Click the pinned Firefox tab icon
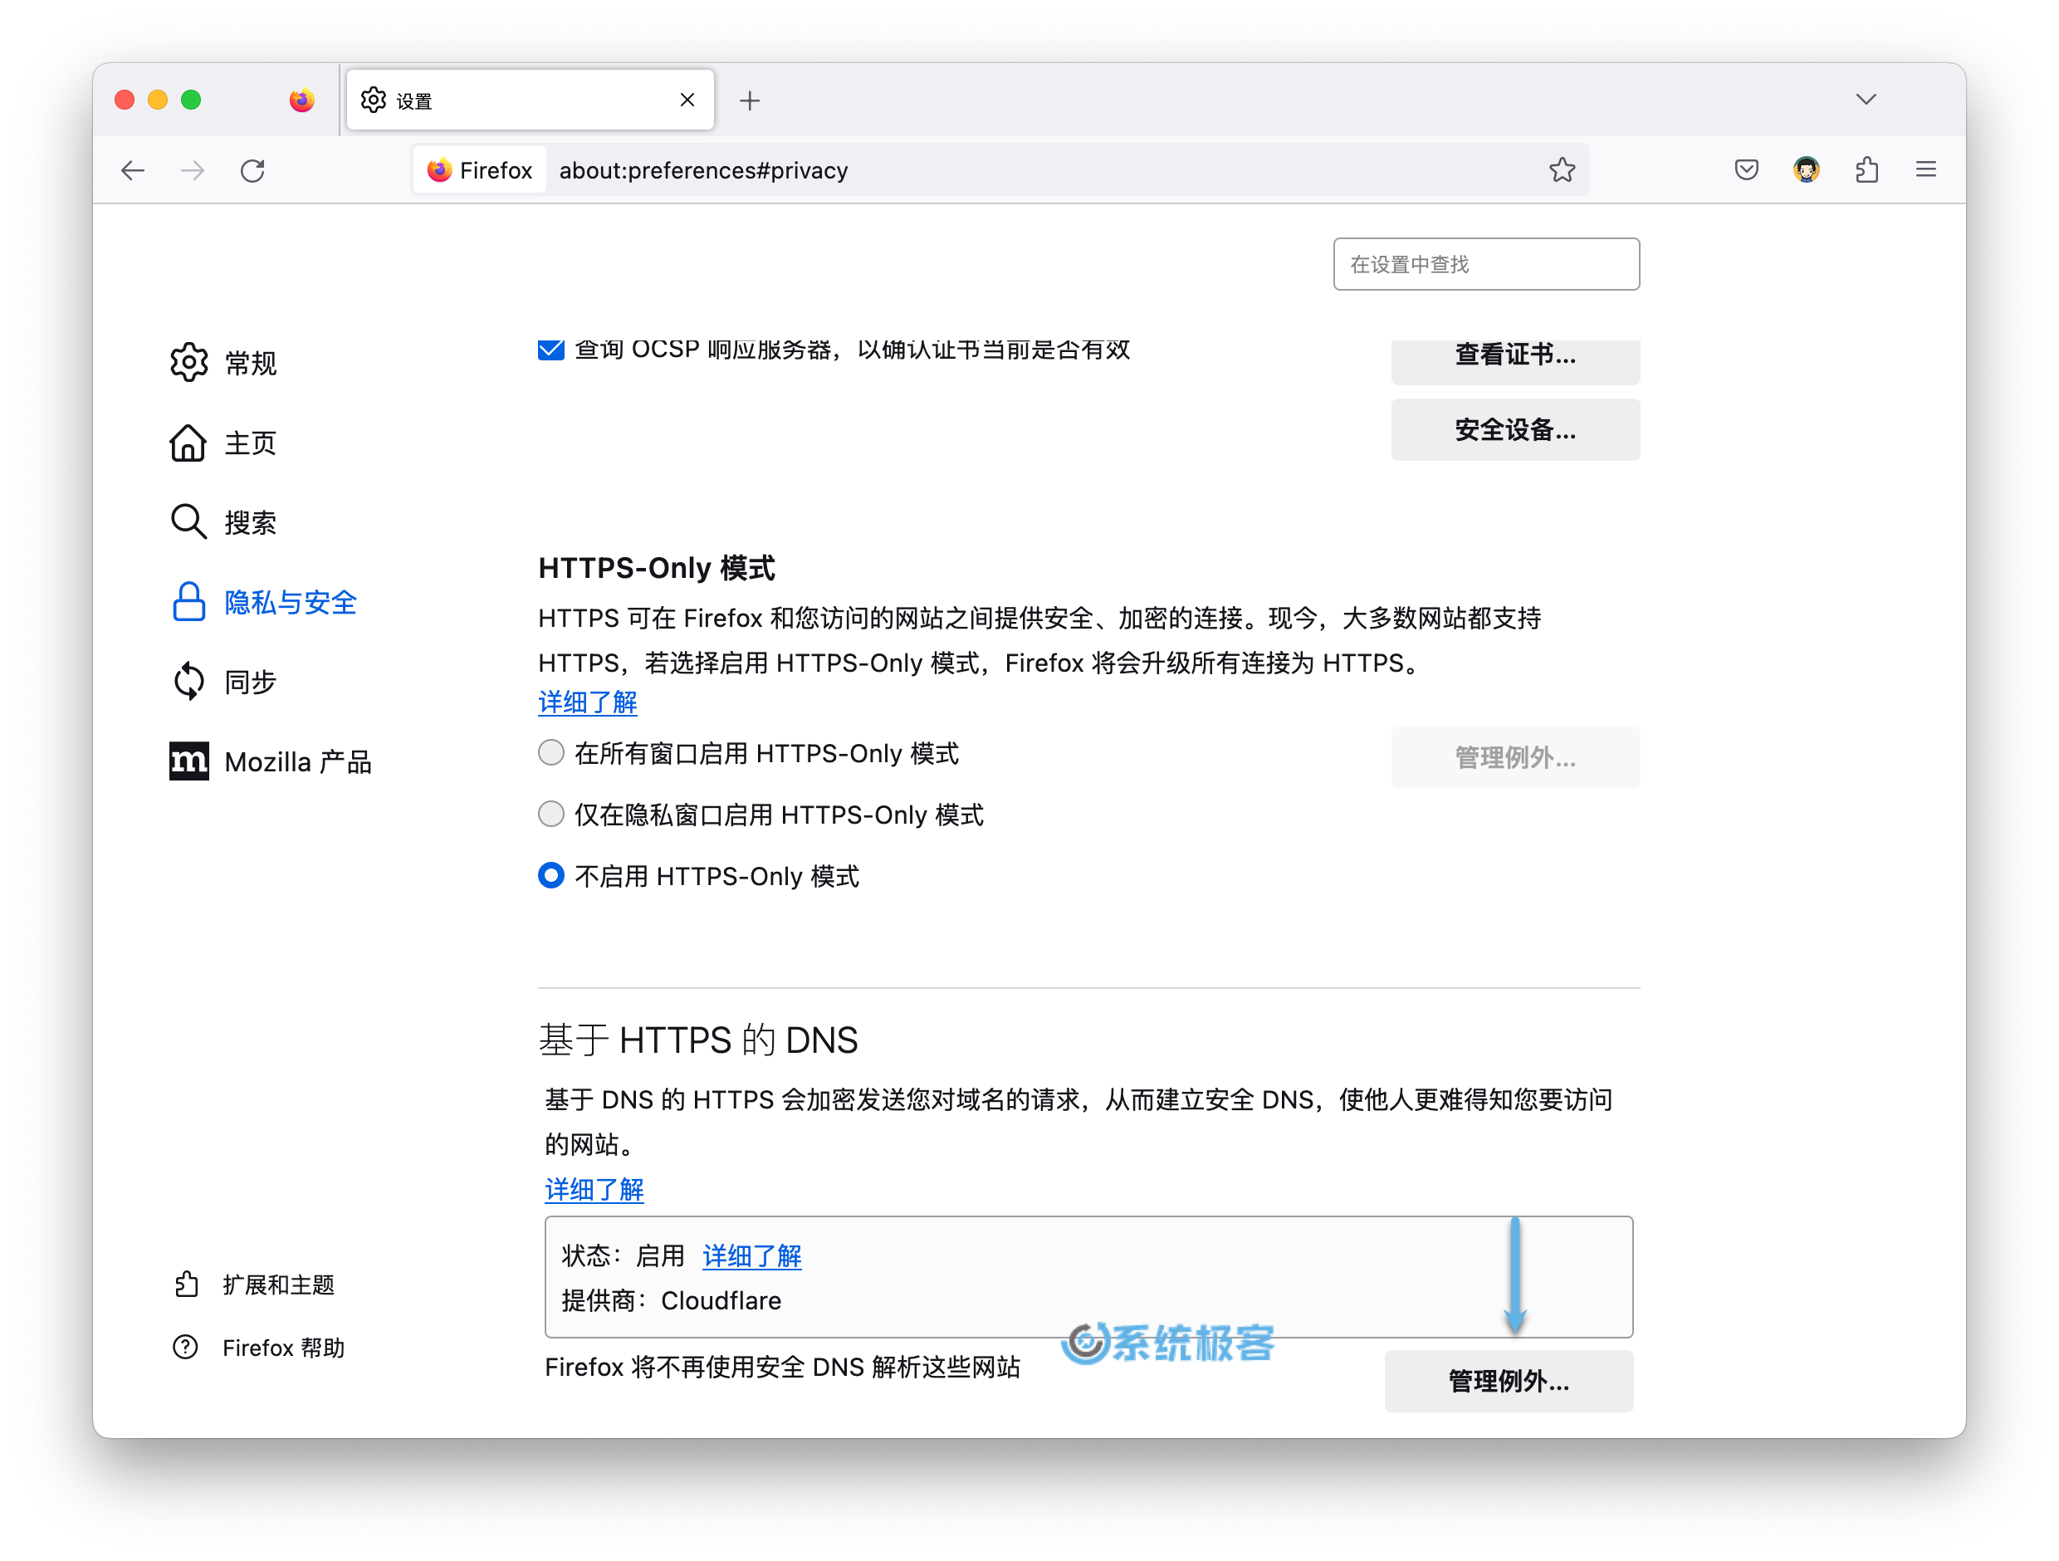 click(301, 100)
